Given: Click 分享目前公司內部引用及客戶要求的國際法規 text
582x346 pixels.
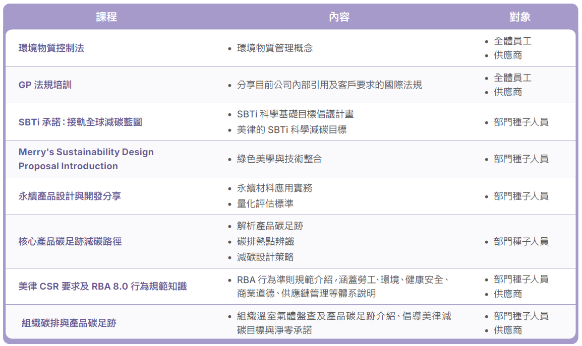Looking at the screenshot, I should (x=329, y=85).
